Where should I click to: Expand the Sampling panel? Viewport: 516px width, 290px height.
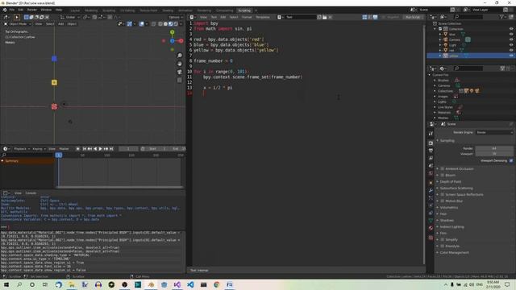pos(447,140)
